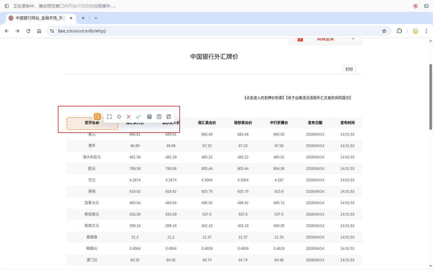Click the 中国银行外汇牌价 page heading
433x270 pixels.
coord(214,57)
